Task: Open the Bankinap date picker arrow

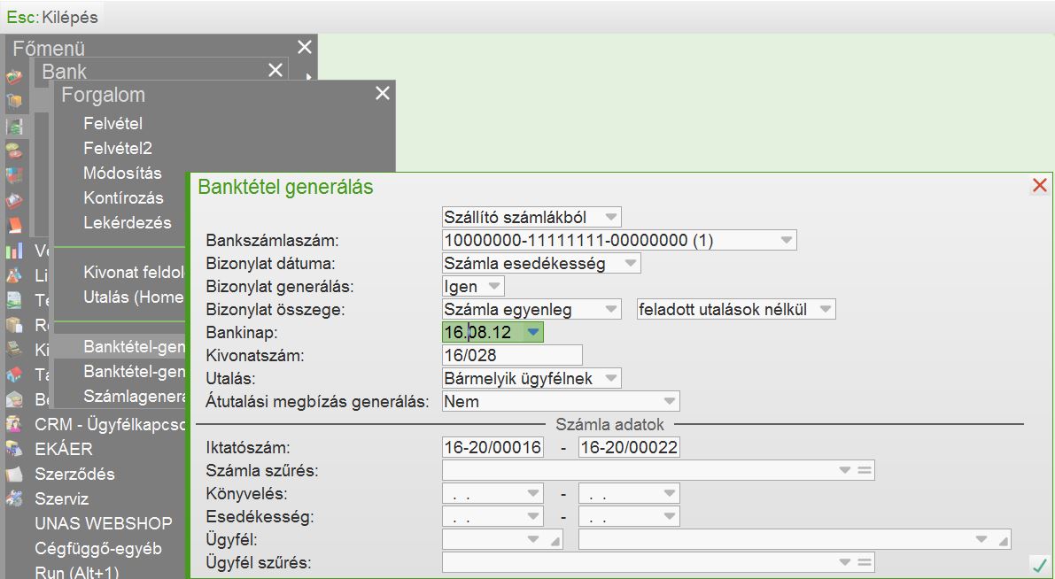Action: (x=533, y=332)
